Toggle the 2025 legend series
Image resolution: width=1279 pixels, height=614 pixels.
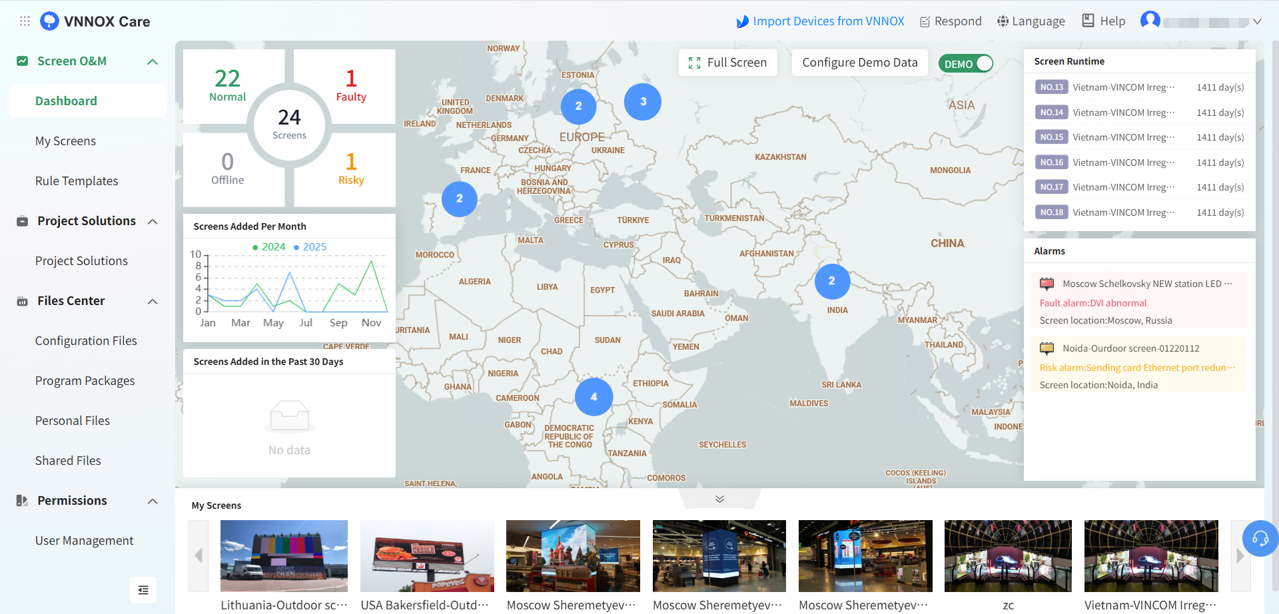(310, 247)
